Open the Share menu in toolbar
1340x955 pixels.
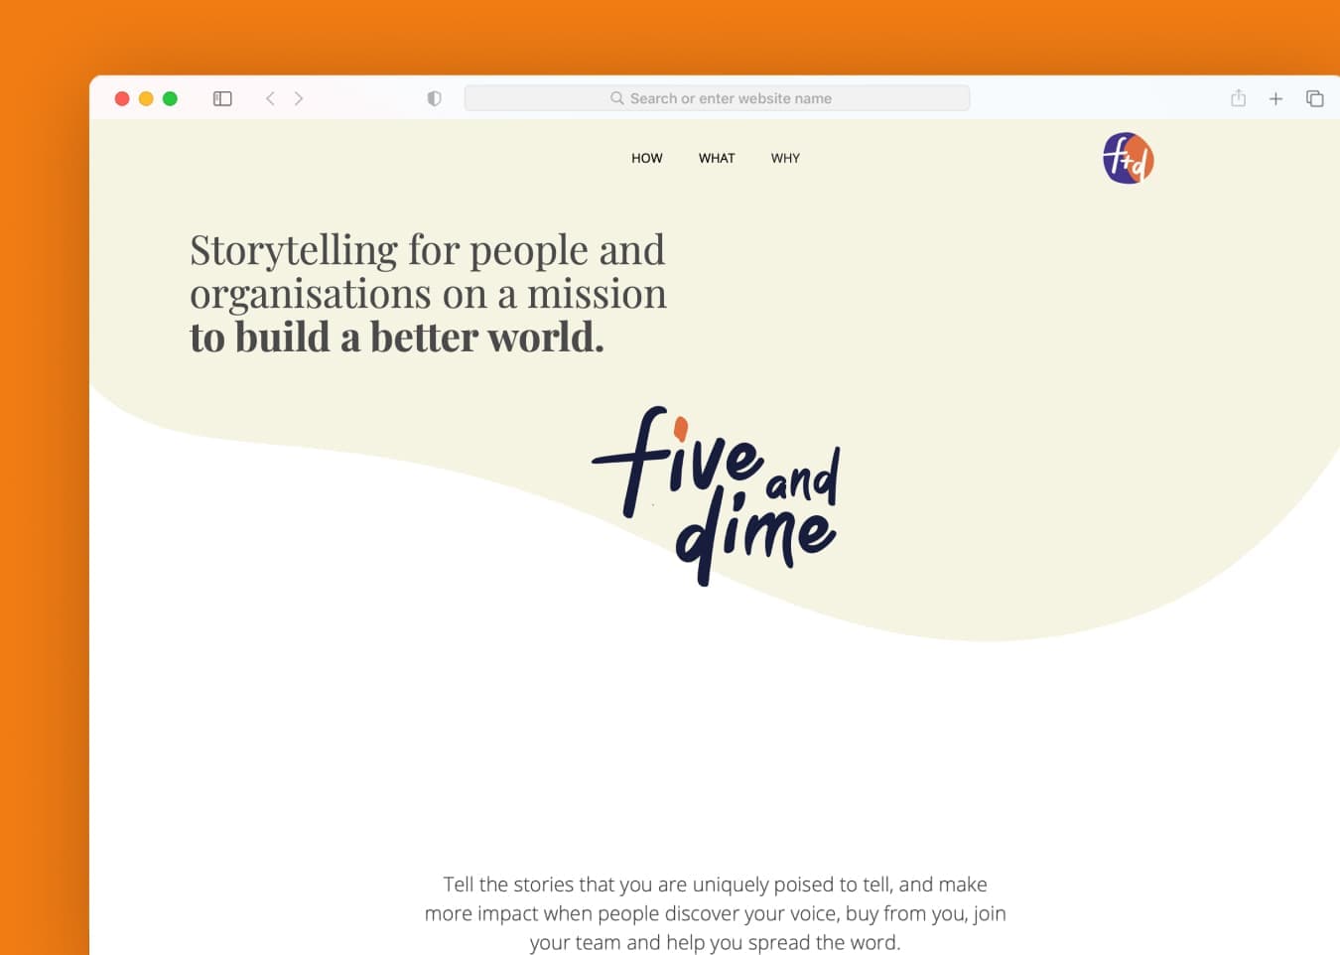click(x=1238, y=98)
